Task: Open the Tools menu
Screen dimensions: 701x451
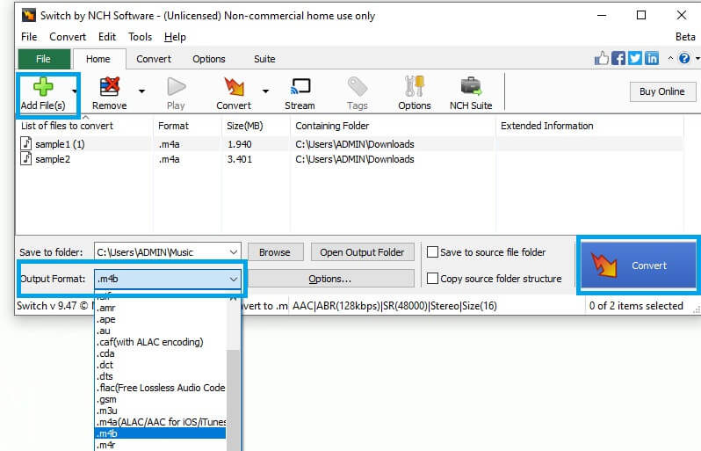Action: click(140, 37)
